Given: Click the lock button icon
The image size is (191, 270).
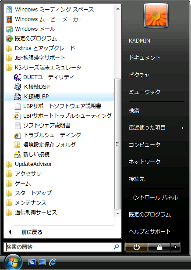Looking at the screenshot, I should click(159, 247).
